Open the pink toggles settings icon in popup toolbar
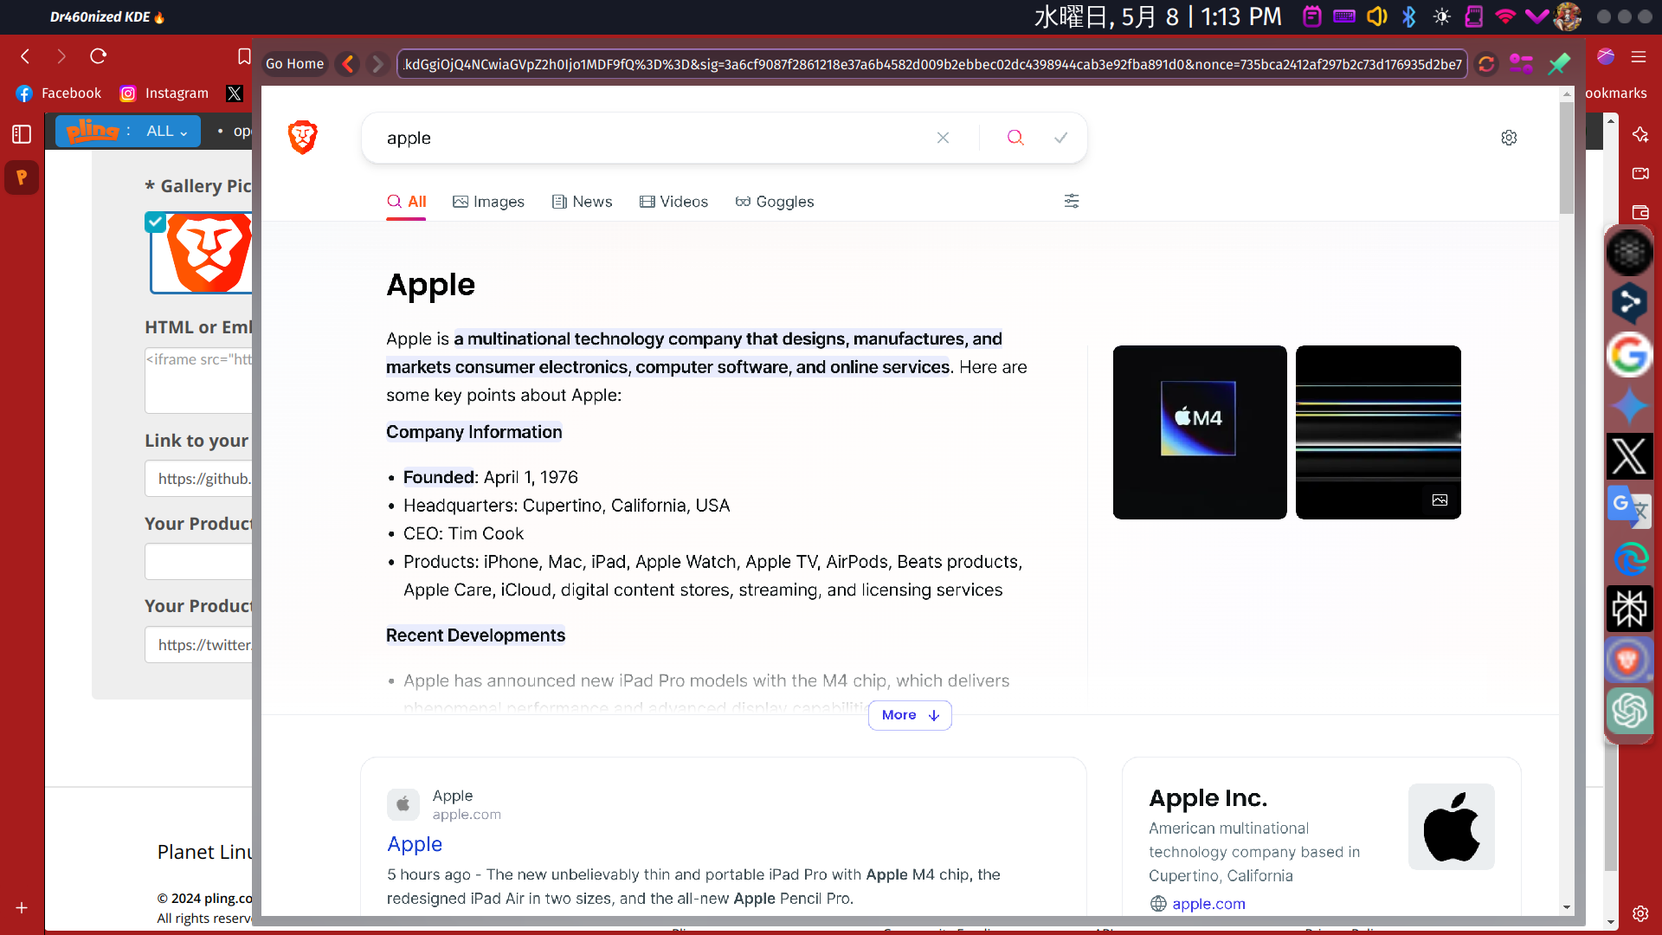Viewport: 1662px width, 935px height. click(1521, 64)
